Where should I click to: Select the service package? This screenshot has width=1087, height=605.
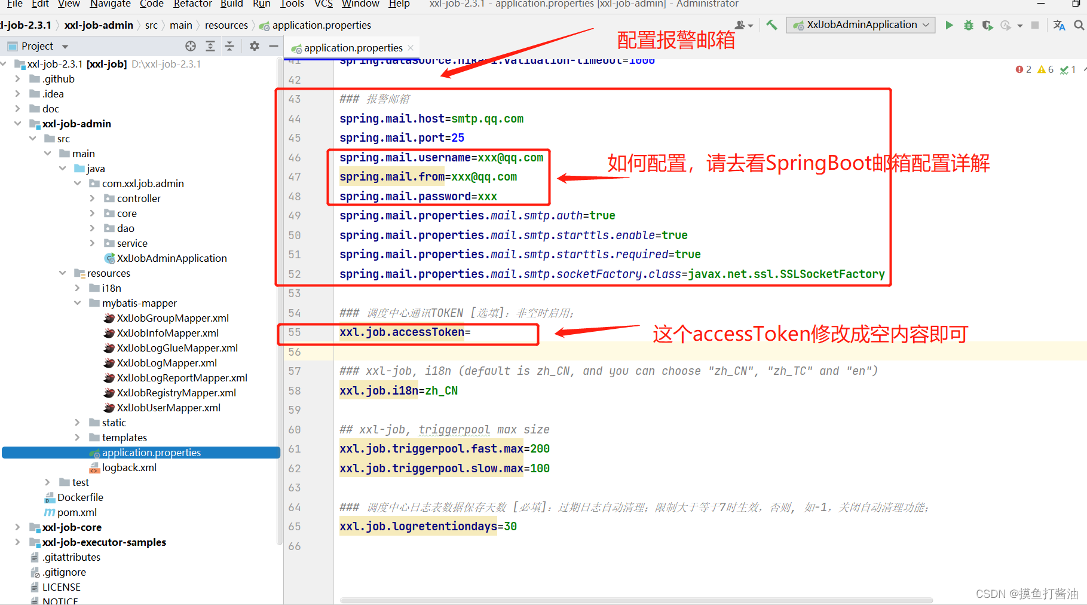126,243
